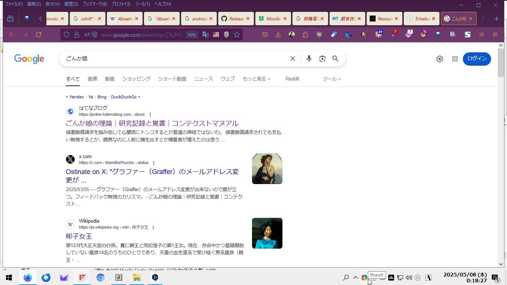Image resolution: width=507 pixels, height=285 pixels.
Task: Open ごんか娘の理論 result title
Action: point(152,123)
